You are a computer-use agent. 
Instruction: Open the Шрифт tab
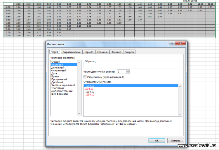pyautogui.click(x=89, y=52)
